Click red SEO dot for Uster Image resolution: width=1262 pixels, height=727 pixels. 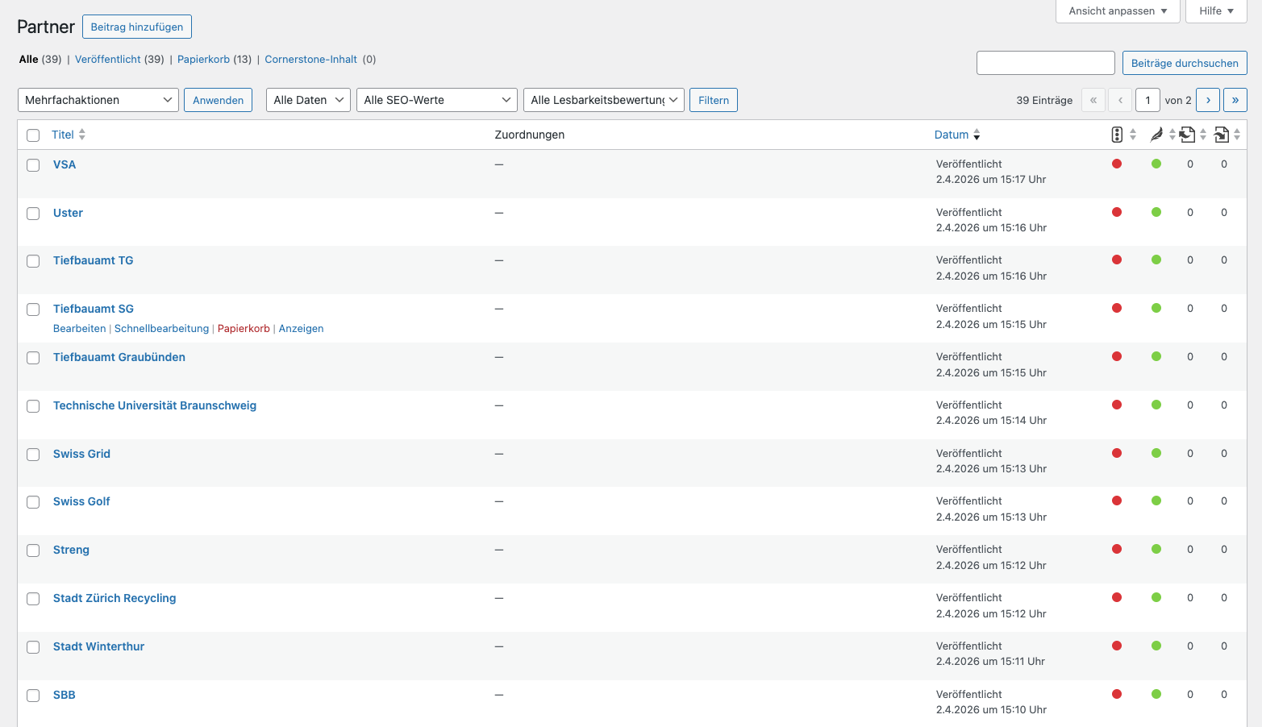pyautogui.click(x=1117, y=212)
